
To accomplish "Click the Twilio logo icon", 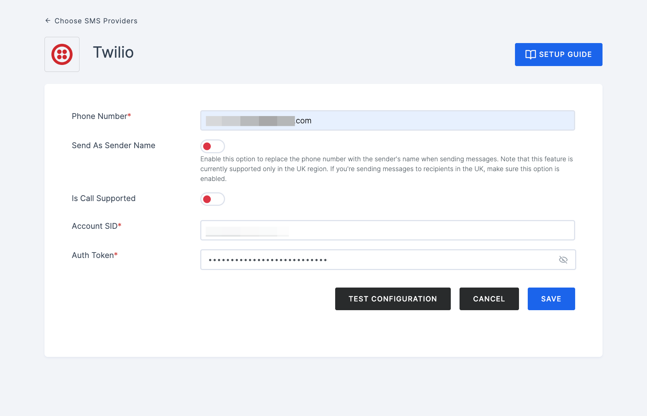I will [x=62, y=54].
